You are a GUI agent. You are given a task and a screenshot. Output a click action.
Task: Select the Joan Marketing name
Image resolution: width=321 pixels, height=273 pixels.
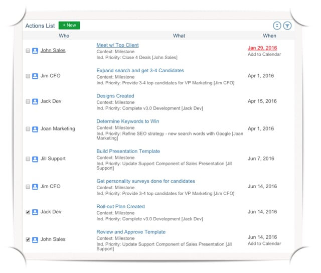point(58,128)
